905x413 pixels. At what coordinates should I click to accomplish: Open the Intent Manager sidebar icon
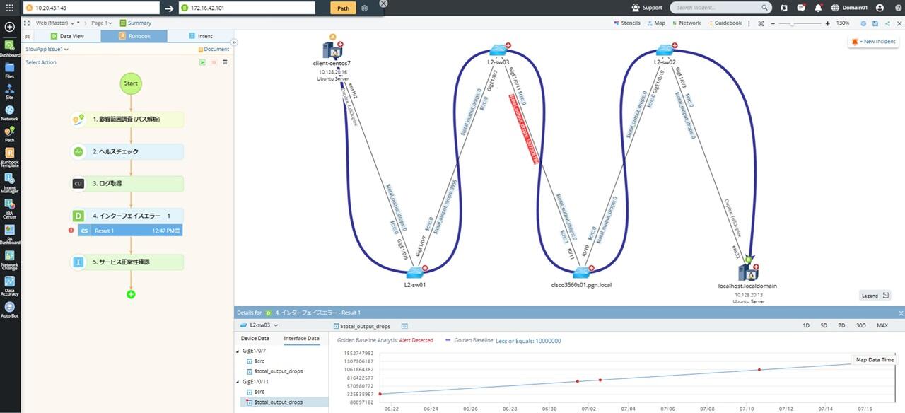click(9, 182)
